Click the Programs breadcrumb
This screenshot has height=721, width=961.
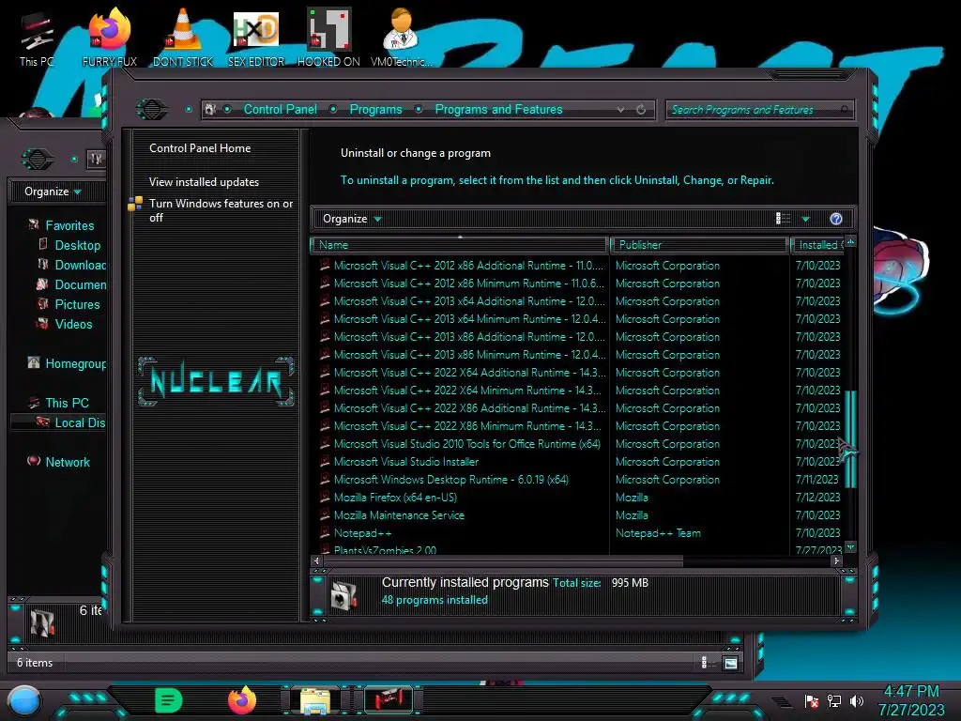(375, 109)
